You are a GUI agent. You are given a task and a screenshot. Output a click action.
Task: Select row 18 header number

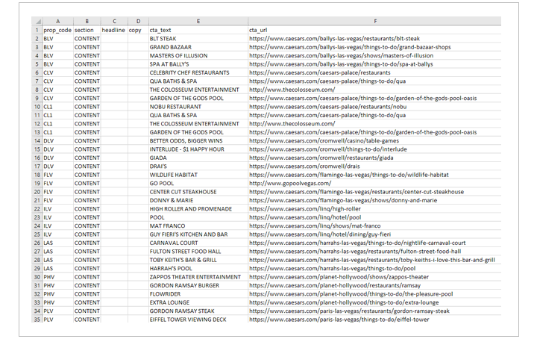[x=37, y=174]
